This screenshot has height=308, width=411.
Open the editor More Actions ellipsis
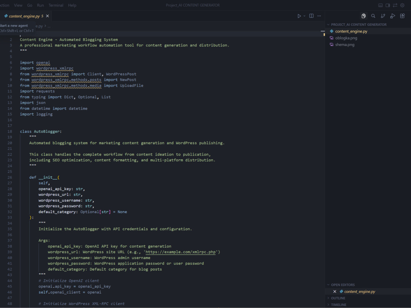(319, 16)
